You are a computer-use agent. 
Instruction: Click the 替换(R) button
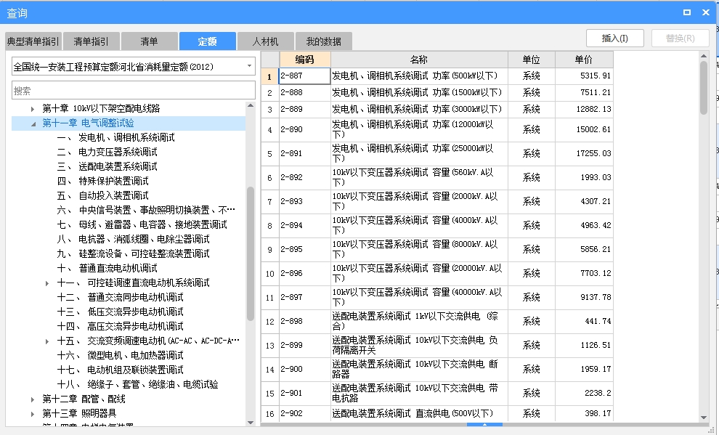680,38
